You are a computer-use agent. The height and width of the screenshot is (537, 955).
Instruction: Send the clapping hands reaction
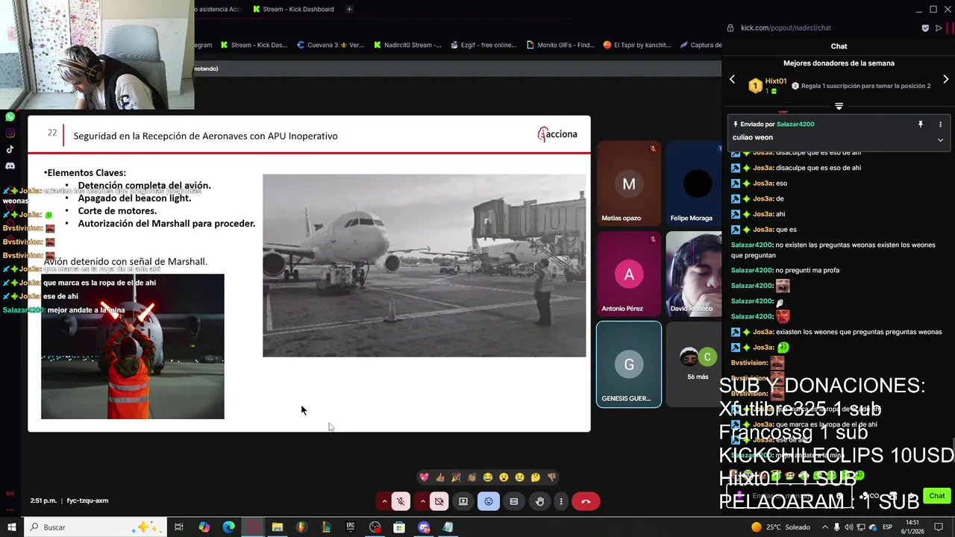(472, 477)
